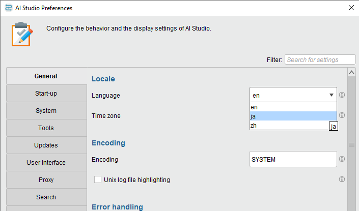The height and width of the screenshot is (211, 359).
Task: Open the System settings tab
Action: tap(46, 111)
